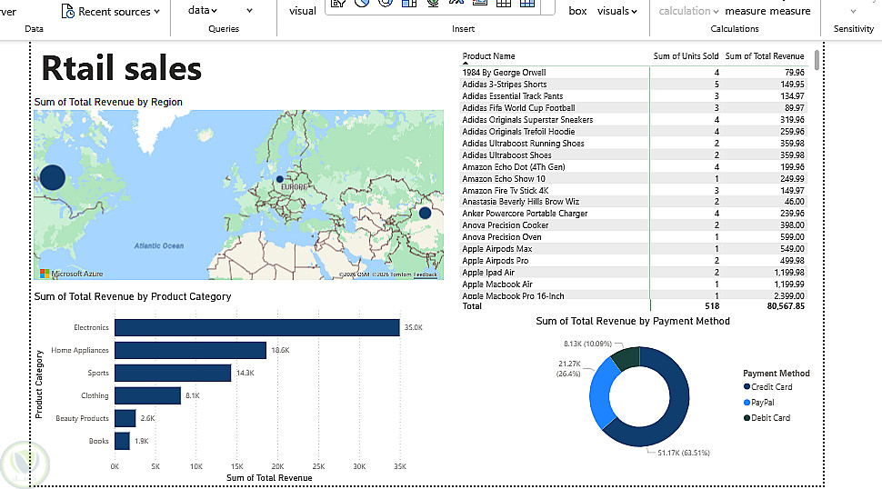882x489 pixels.
Task: Select Apple Ipad Air row
Action: [633, 272]
